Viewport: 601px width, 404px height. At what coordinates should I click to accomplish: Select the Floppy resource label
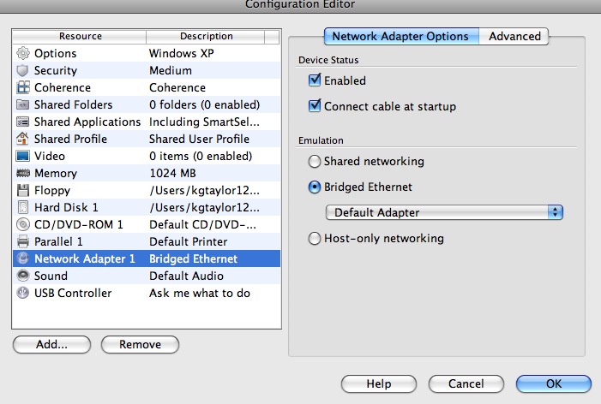[52, 191]
